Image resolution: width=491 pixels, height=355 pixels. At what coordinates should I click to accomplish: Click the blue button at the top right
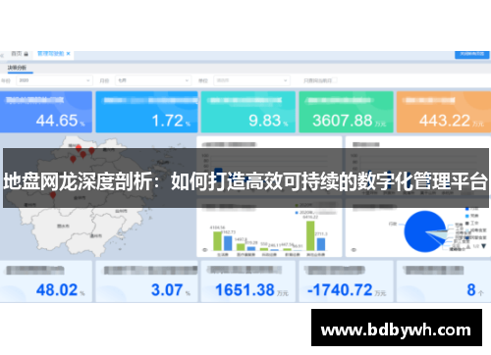(472, 54)
